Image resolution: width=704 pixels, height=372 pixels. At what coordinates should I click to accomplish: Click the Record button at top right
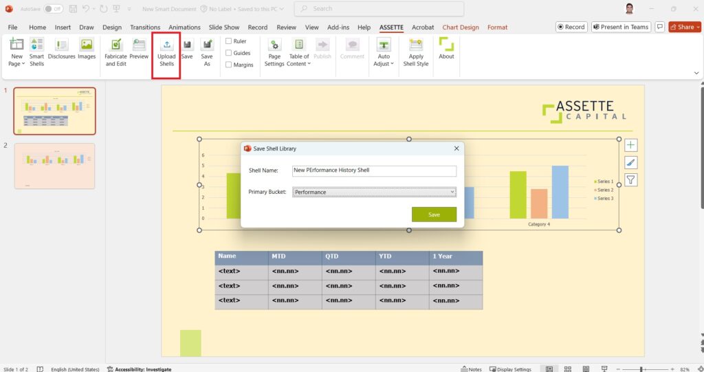tap(571, 27)
